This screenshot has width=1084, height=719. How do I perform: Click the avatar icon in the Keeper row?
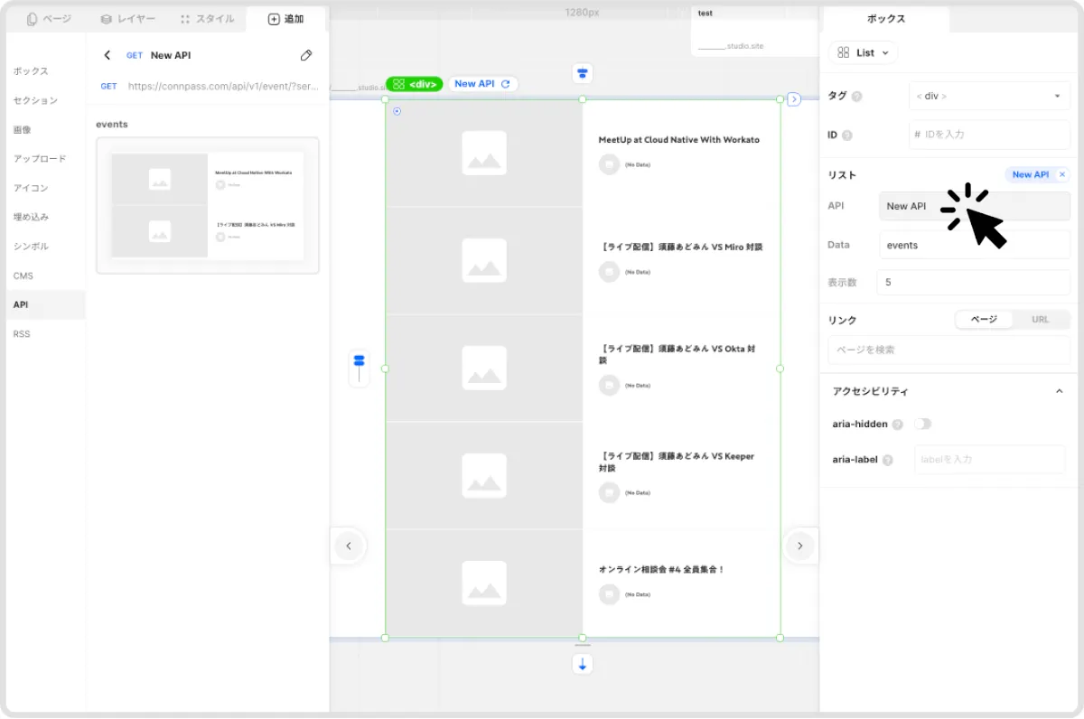[x=610, y=492]
